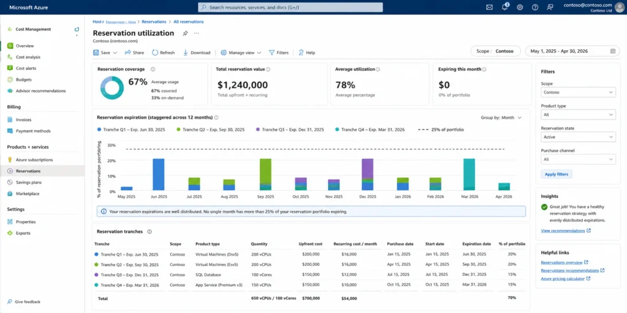Viewport: 627px width, 313px height.
Task: Select the SQL Database cell in Tranche Q3 row
Action: [x=208, y=274]
